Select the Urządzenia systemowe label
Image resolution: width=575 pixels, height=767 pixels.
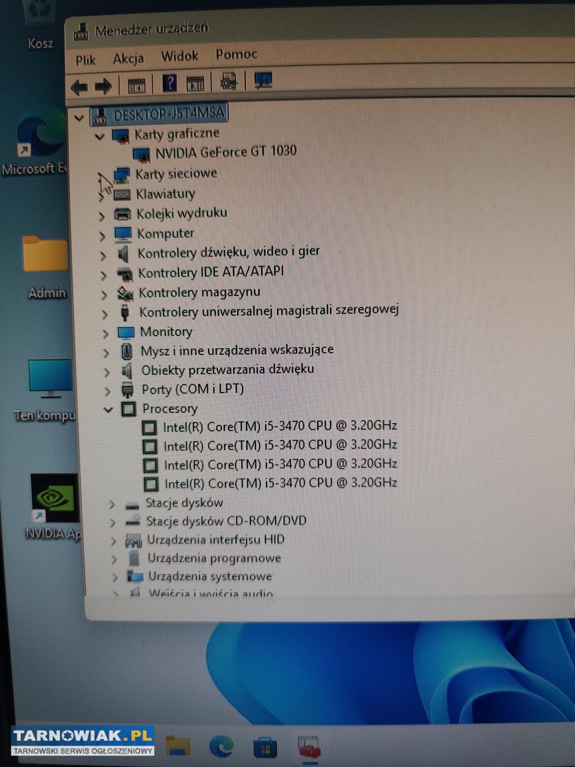coord(210,576)
